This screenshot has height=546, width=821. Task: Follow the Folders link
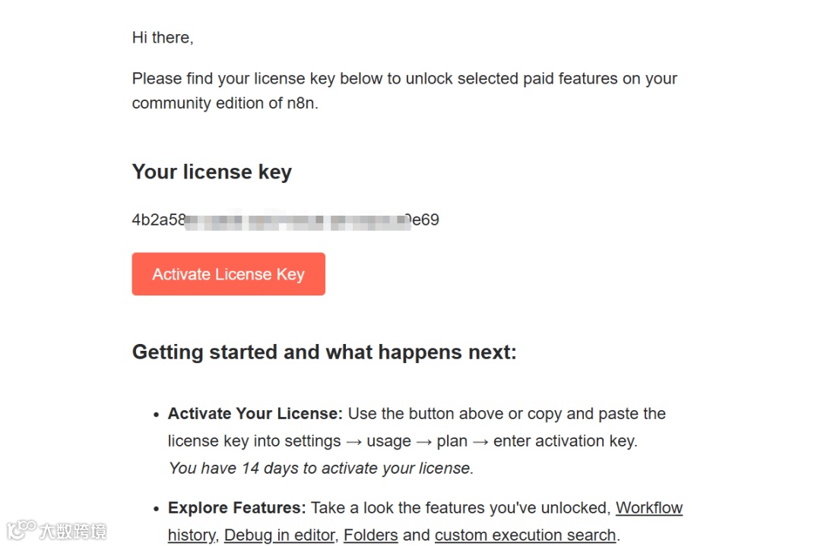(x=370, y=535)
